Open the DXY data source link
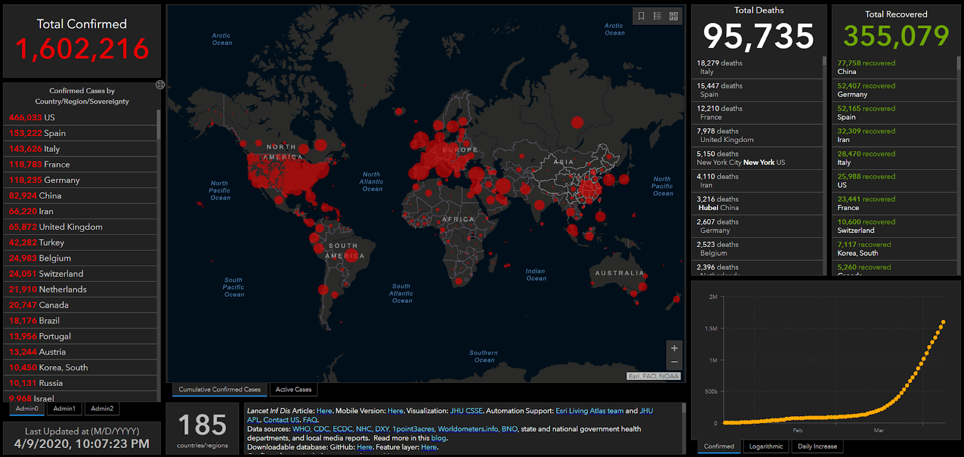964x457 pixels. coord(382,429)
